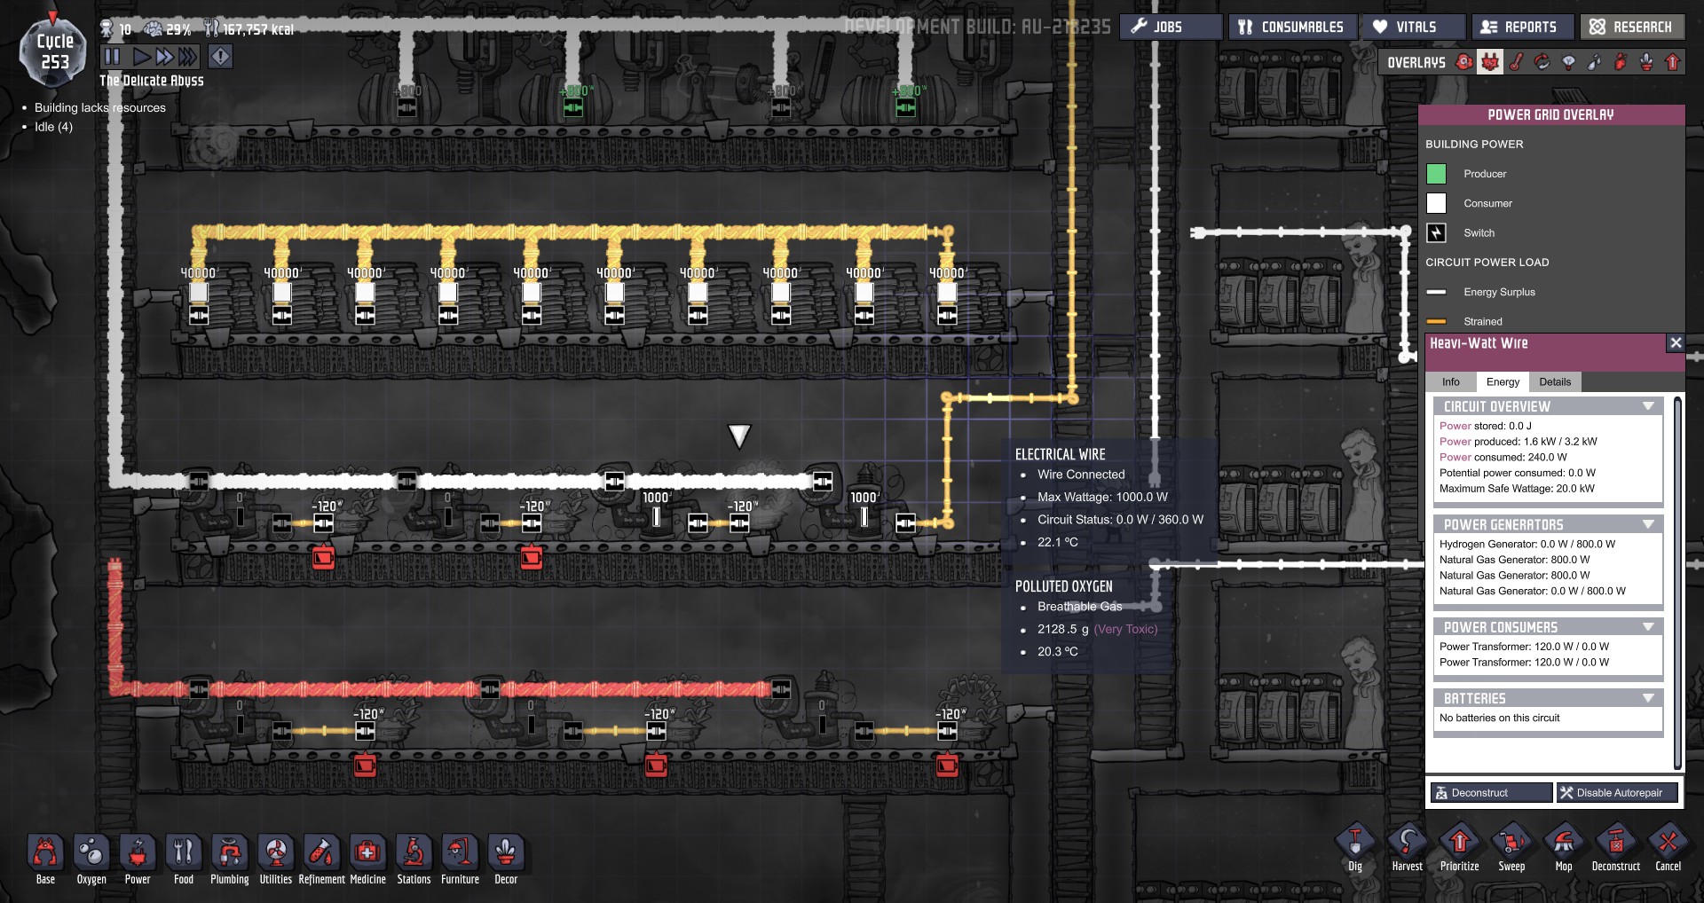Select the Plumbing build category
The height and width of the screenshot is (903, 1704).
(x=229, y=853)
